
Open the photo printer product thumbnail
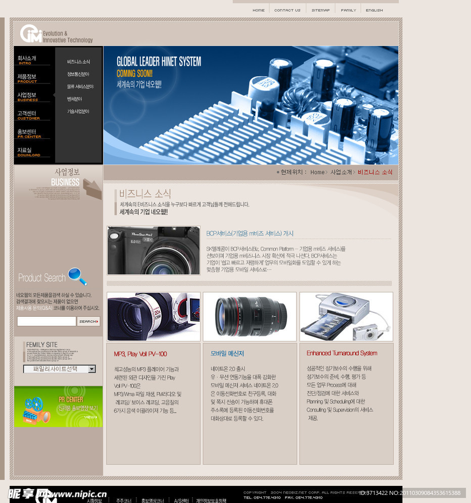346,317
